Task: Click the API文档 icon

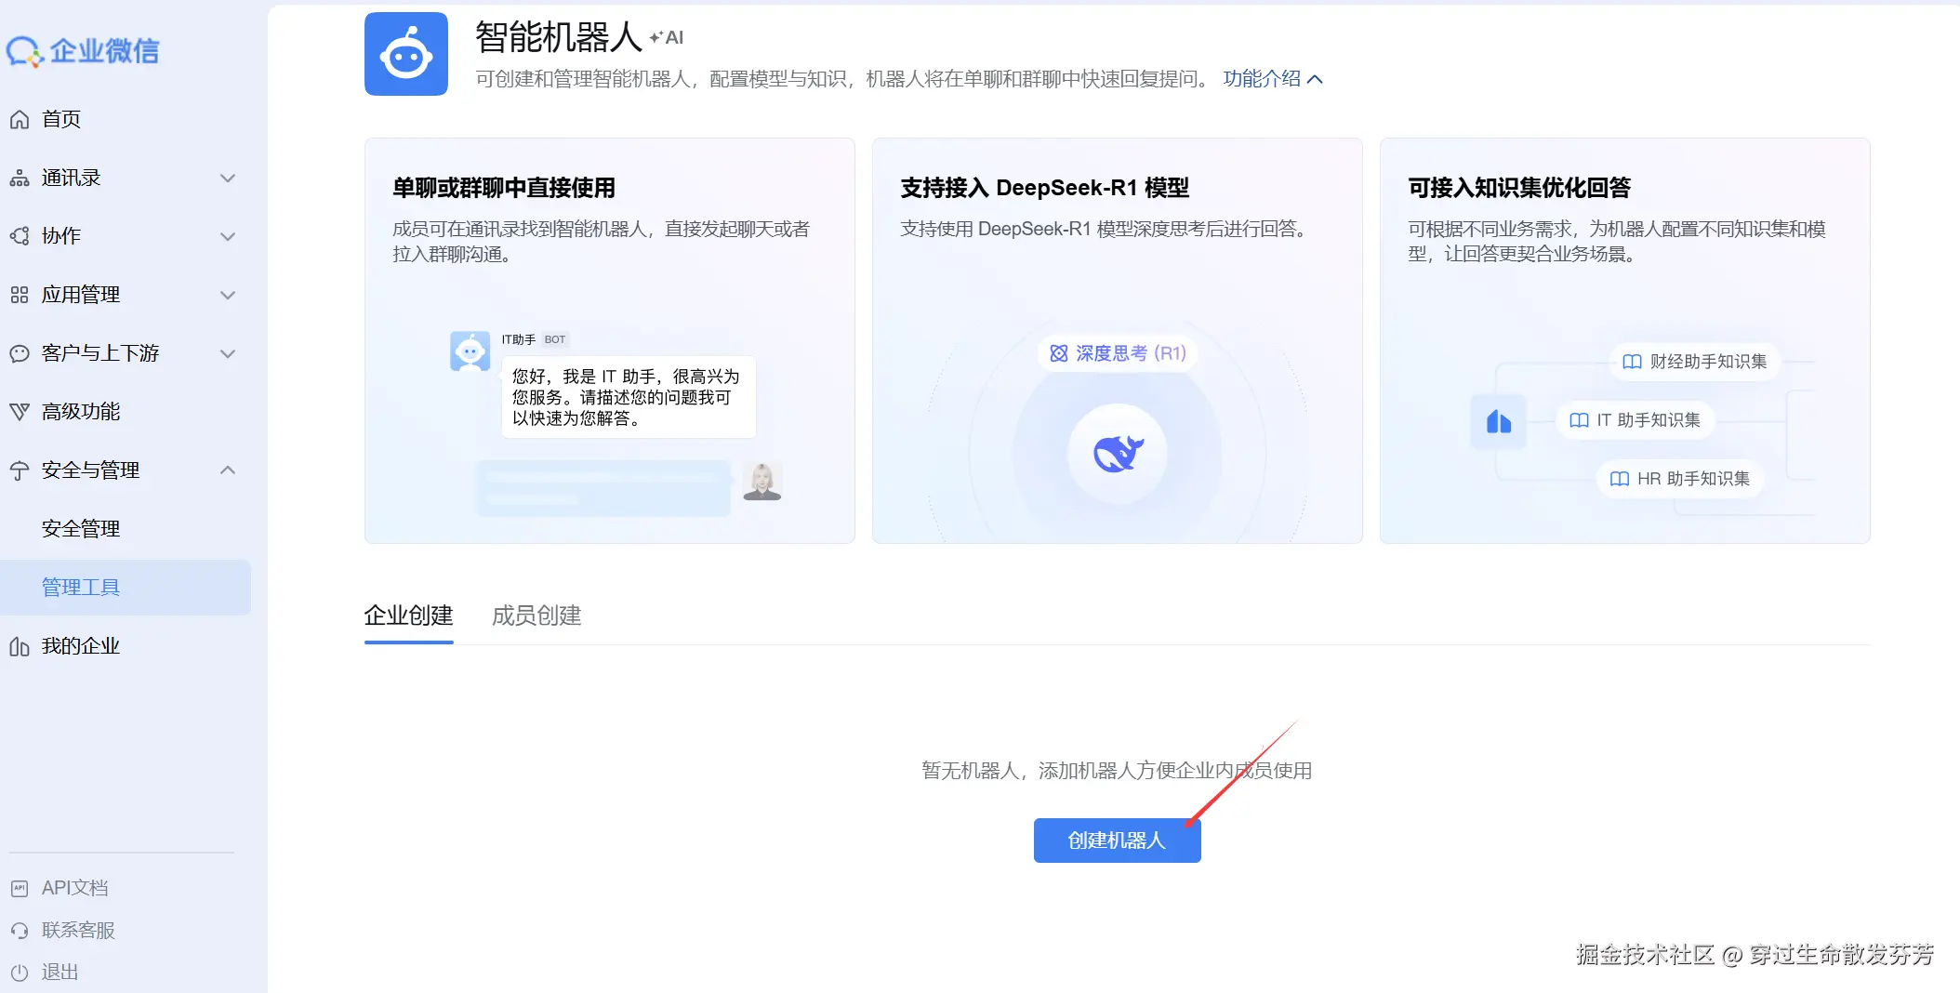Action: click(20, 888)
